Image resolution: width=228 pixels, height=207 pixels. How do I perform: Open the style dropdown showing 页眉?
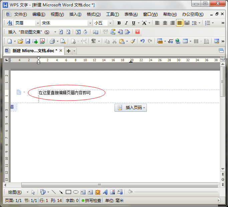38,23
